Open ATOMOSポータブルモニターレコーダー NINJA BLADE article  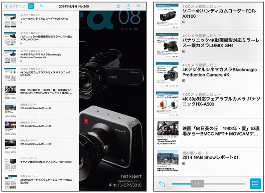(41, 182)
